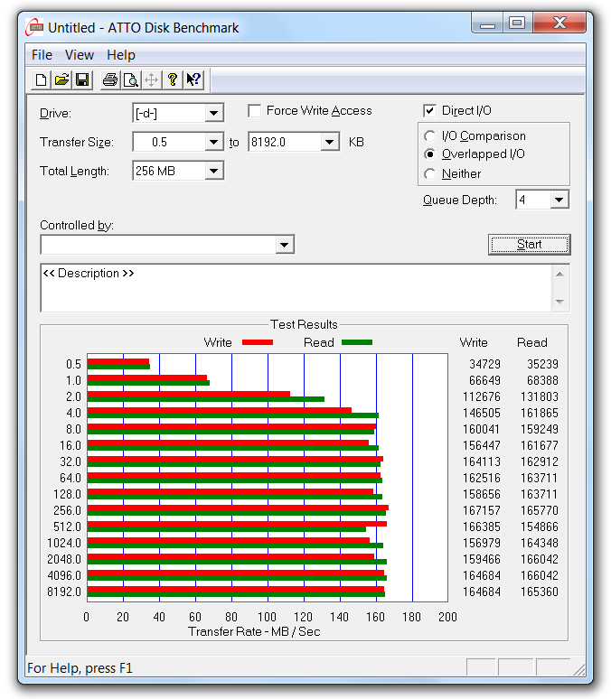Click the New document toolbar icon

(x=41, y=80)
